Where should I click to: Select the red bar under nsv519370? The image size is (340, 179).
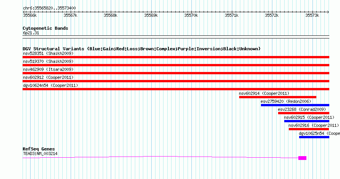(x=176, y=65)
